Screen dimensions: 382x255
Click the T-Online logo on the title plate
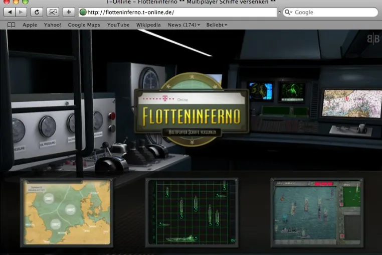pyautogui.click(x=165, y=99)
